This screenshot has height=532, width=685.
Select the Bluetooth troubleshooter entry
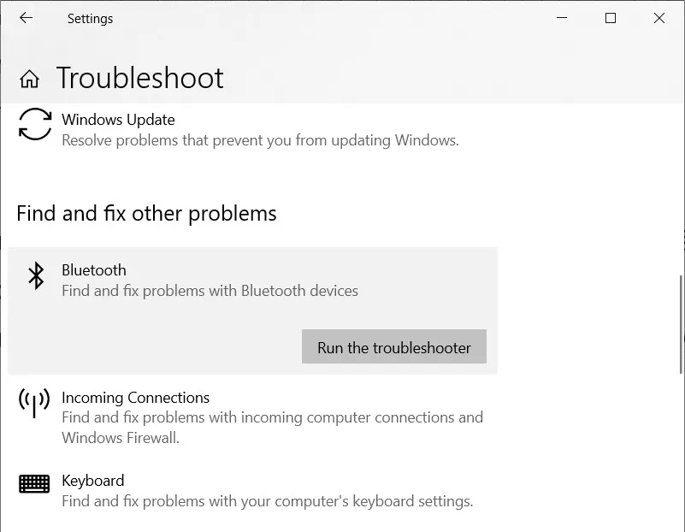pos(94,270)
